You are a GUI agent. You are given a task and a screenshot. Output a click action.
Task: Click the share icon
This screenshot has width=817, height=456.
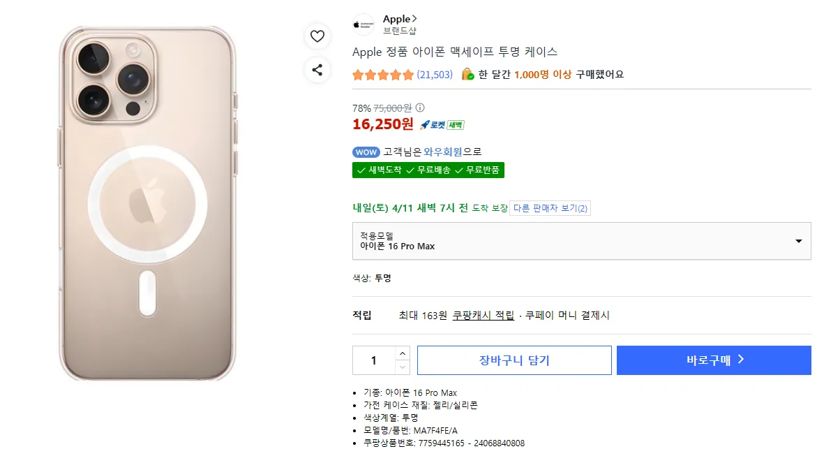click(x=317, y=69)
